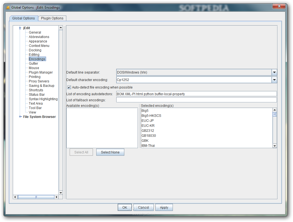Select Text Area in the tree

[x=36, y=104]
